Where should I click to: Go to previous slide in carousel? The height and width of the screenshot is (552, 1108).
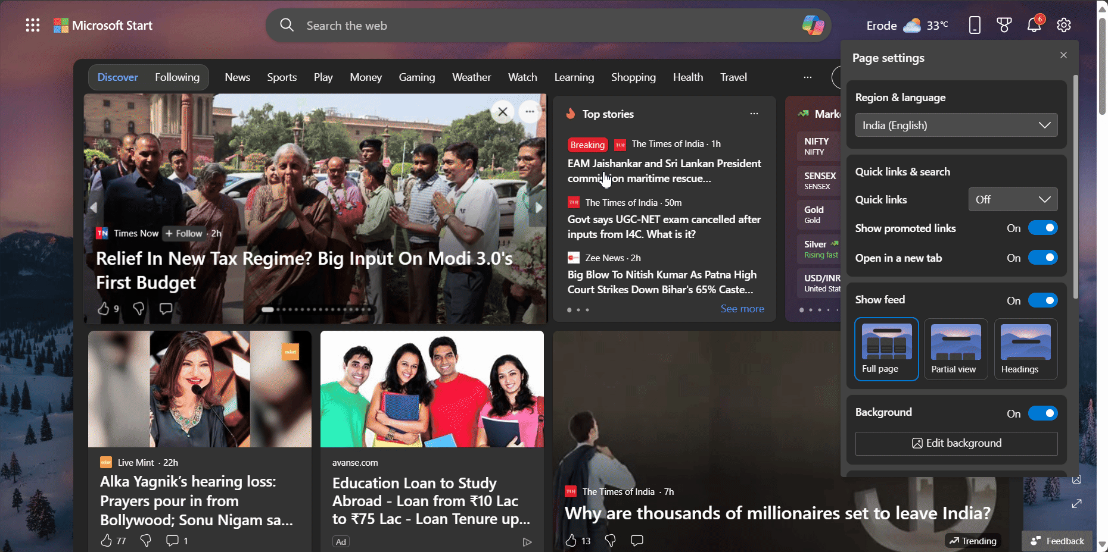pos(93,208)
